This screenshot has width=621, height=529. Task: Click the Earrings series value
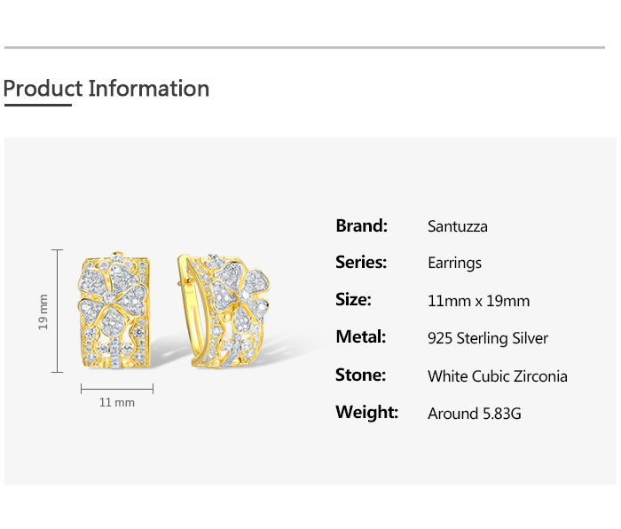454,263
